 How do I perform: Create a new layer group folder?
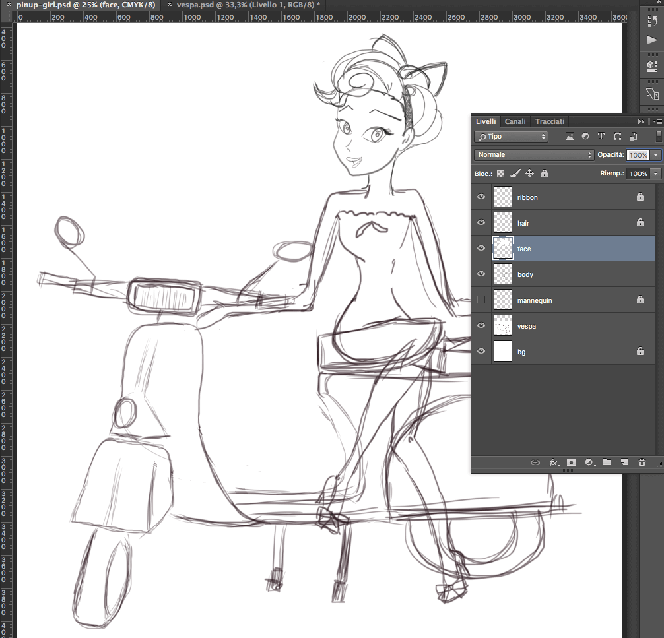[606, 463]
